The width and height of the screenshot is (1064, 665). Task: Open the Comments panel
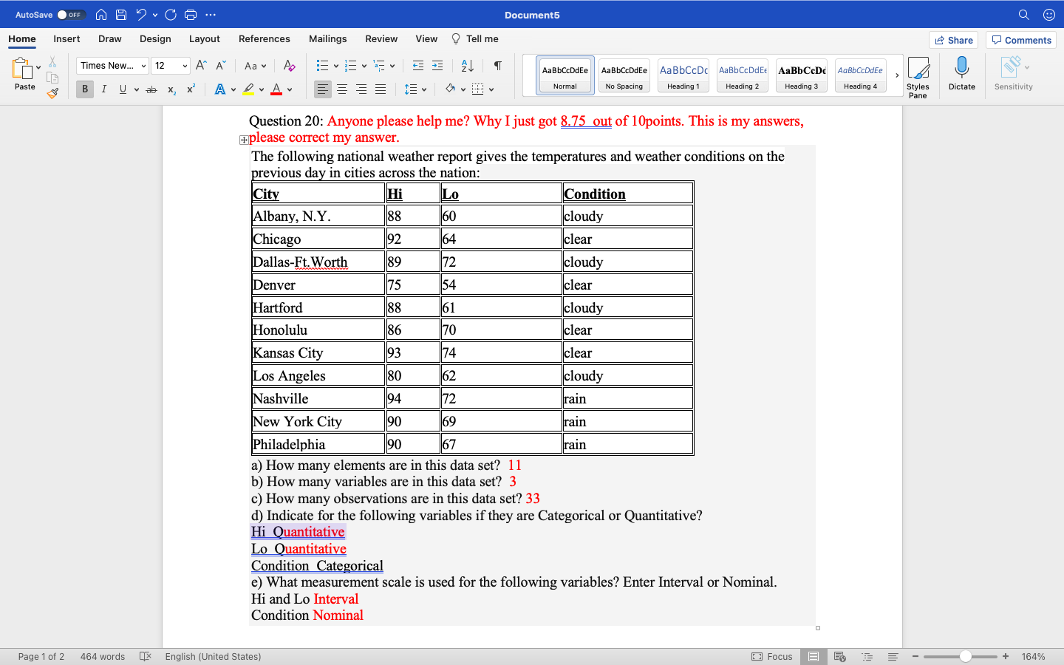point(1020,40)
